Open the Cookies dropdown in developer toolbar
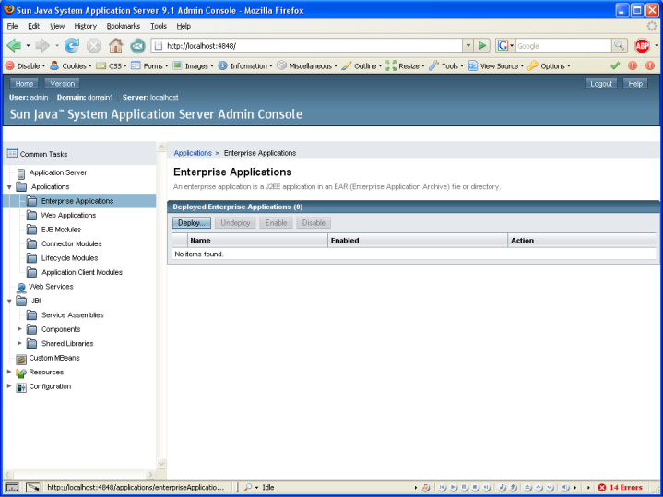This screenshot has width=663, height=497. pos(71,66)
